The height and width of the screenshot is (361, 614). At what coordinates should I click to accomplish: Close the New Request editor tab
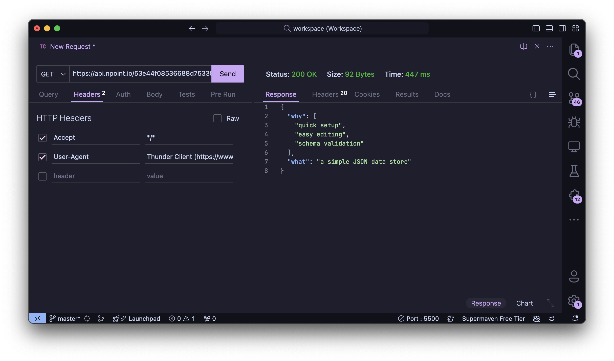pos(537,46)
